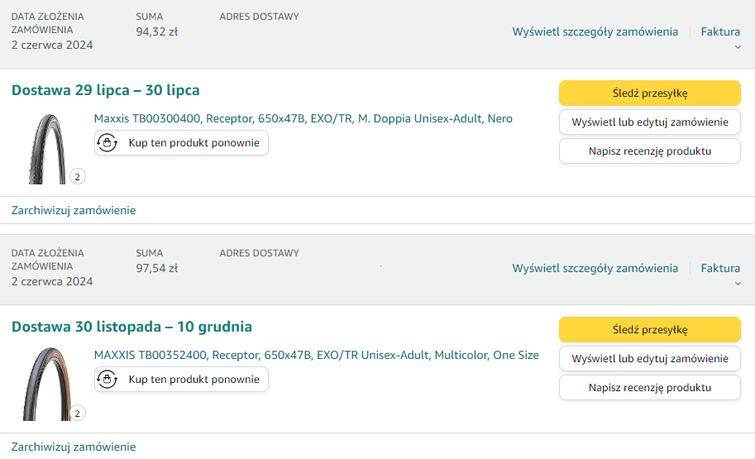Expand Faktura dropdown for 94,32 zł order
The height and width of the screenshot is (459, 755).
(x=721, y=37)
